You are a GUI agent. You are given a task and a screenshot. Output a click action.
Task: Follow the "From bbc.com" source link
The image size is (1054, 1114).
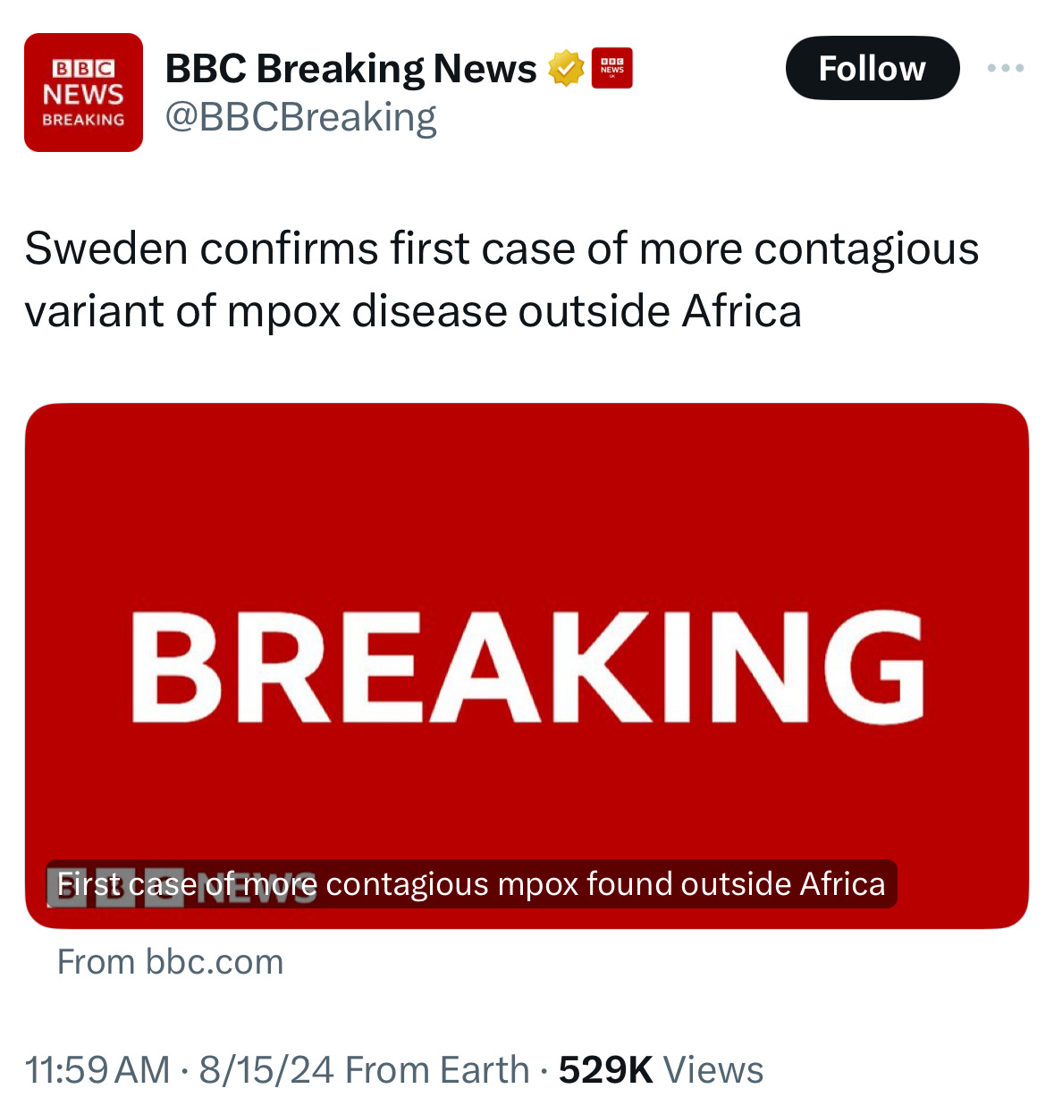(170, 962)
